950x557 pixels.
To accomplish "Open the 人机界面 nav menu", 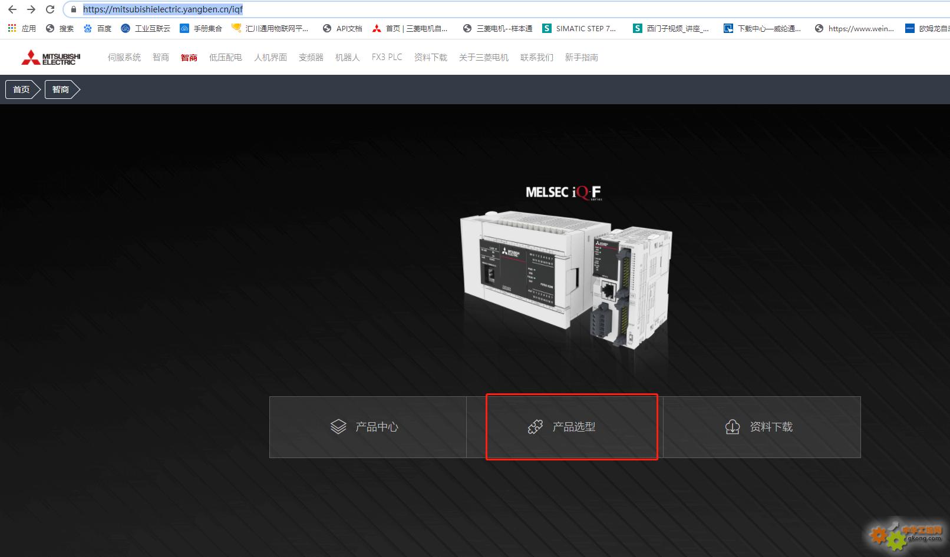I will point(271,57).
